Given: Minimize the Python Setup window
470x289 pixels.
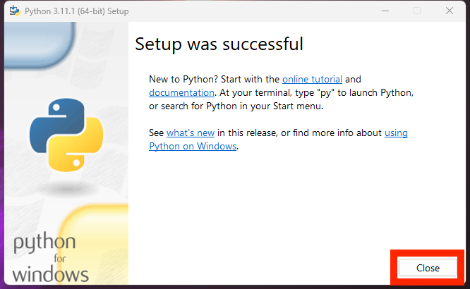Looking at the screenshot, I should 385,11.
